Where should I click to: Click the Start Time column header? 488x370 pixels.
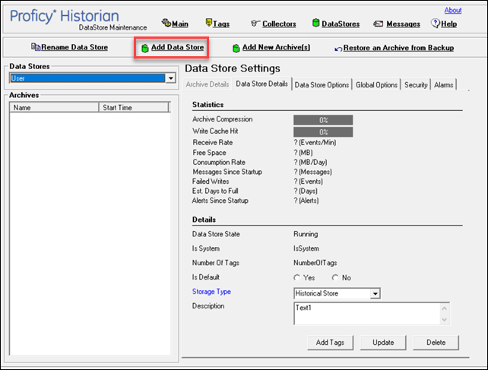pos(134,108)
